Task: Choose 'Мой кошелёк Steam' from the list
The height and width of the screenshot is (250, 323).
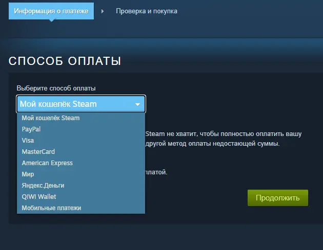Action: tap(81, 118)
